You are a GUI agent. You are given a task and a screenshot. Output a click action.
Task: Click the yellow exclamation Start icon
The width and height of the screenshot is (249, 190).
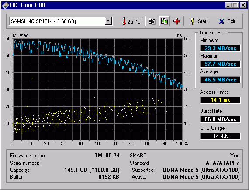pyautogui.click(x=192, y=21)
